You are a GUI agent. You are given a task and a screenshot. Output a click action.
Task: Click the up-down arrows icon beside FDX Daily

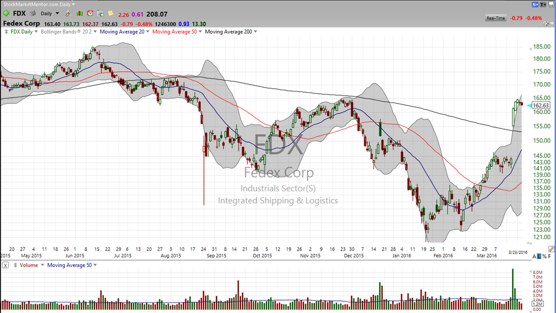6,31
